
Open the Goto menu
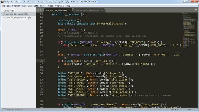pyautogui.click(x=36, y=6)
